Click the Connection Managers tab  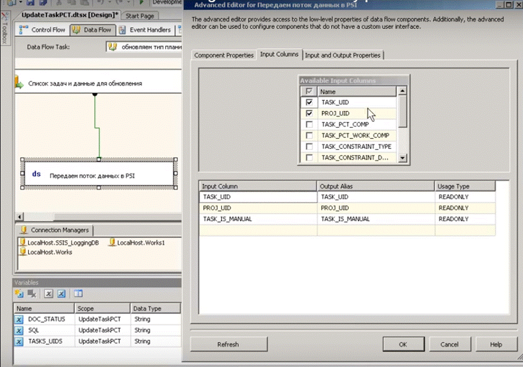coord(55,230)
